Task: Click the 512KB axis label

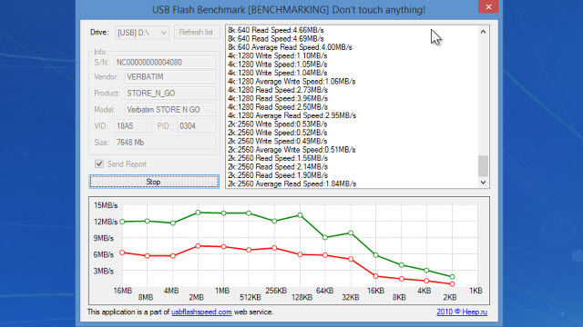Action: (251, 297)
